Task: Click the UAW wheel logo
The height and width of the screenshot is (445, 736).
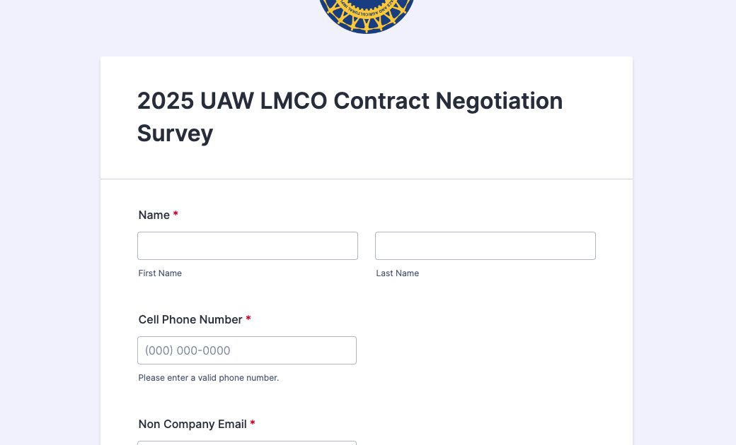Action: coord(367,14)
